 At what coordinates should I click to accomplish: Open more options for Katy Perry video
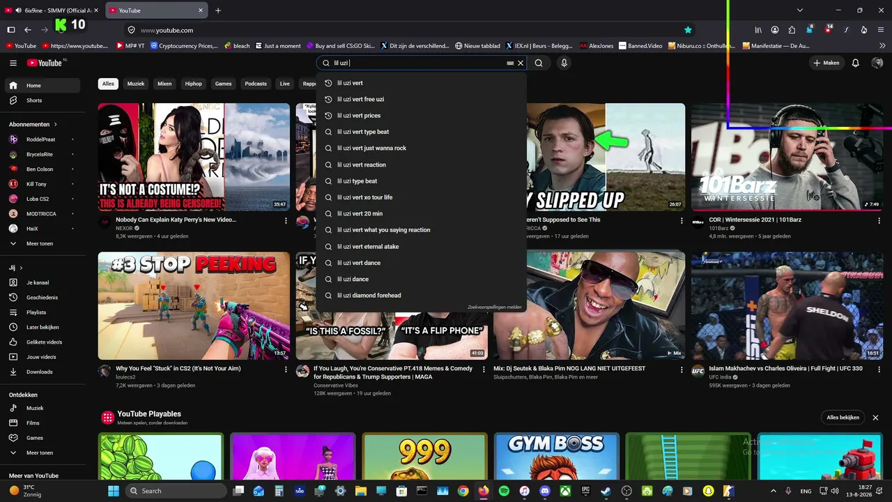pos(286,220)
